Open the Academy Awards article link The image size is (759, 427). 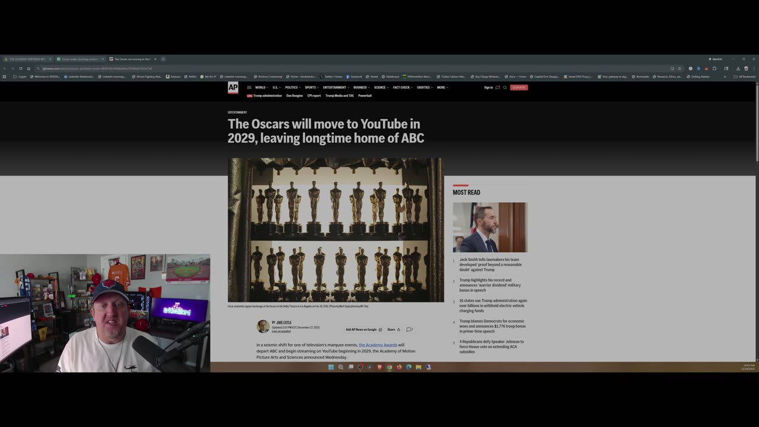pos(378,345)
